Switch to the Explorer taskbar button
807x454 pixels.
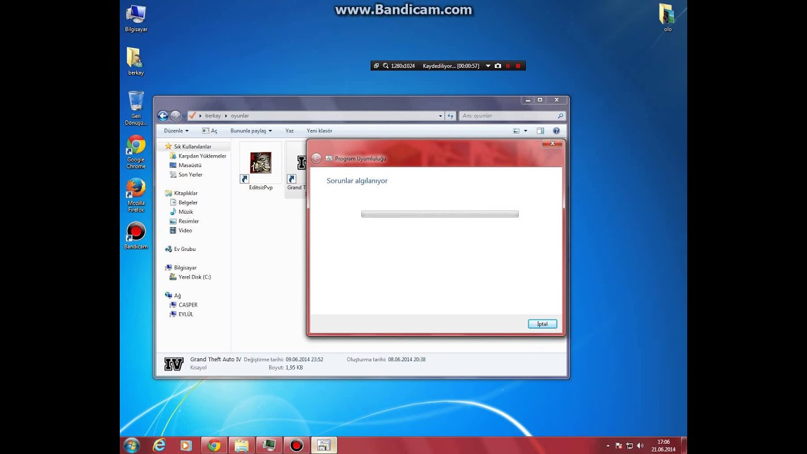(241, 445)
